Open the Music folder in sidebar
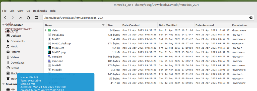257x91 pixels. pyautogui.click(x=14, y=46)
